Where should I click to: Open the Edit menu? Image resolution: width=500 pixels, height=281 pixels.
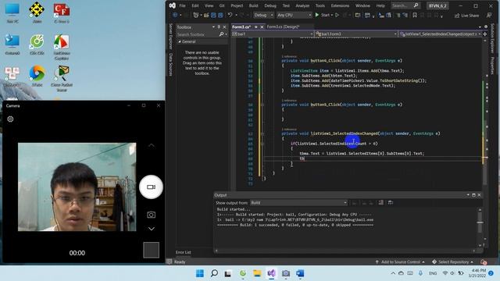click(x=195, y=5)
